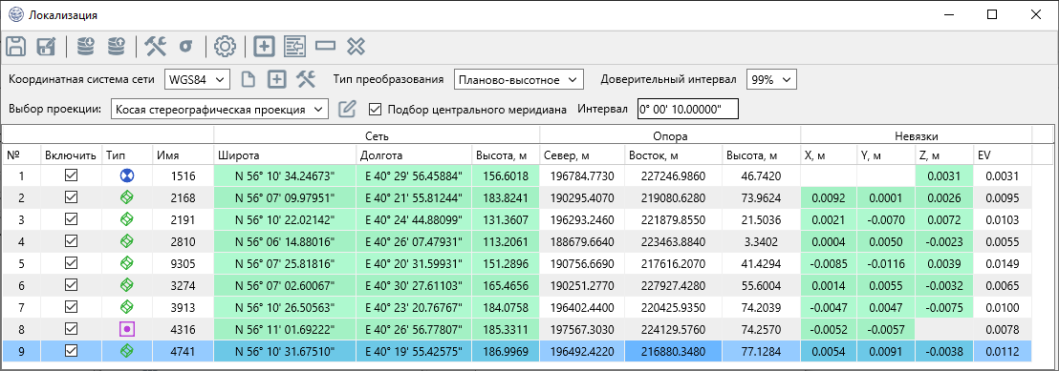Click the green type icon in row 2168
Image resolution: width=1059 pixels, height=371 pixels.
click(128, 197)
